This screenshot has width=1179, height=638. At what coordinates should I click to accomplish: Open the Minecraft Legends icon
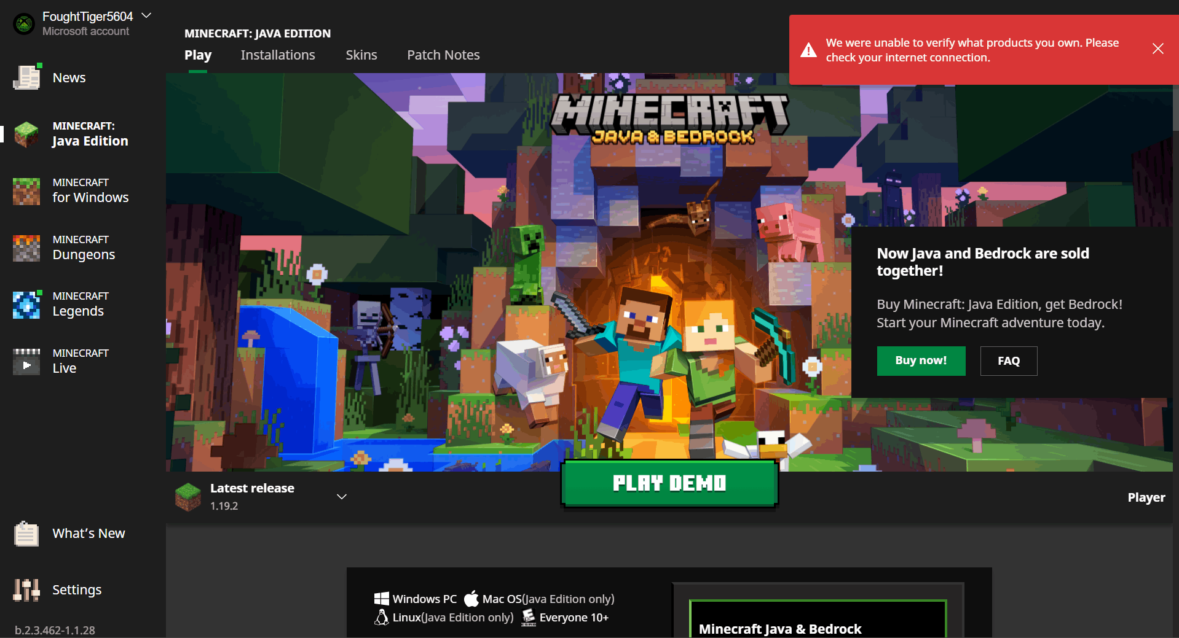(27, 305)
